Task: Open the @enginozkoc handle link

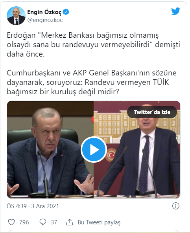Action: [45, 20]
